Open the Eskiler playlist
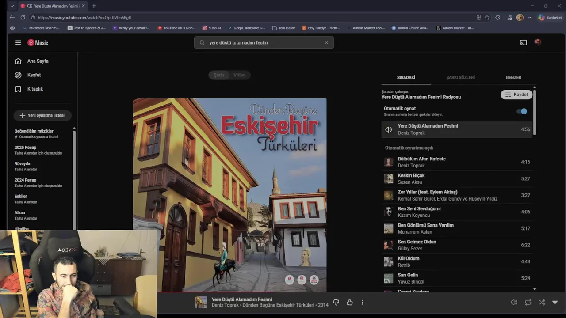Screen dimensions: 566x318 pos(42,199)
